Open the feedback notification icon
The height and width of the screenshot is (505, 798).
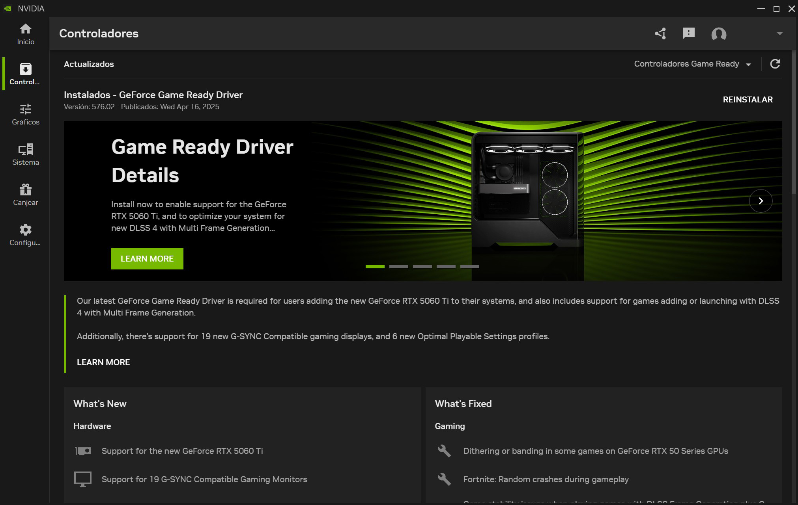click(688, 33)
